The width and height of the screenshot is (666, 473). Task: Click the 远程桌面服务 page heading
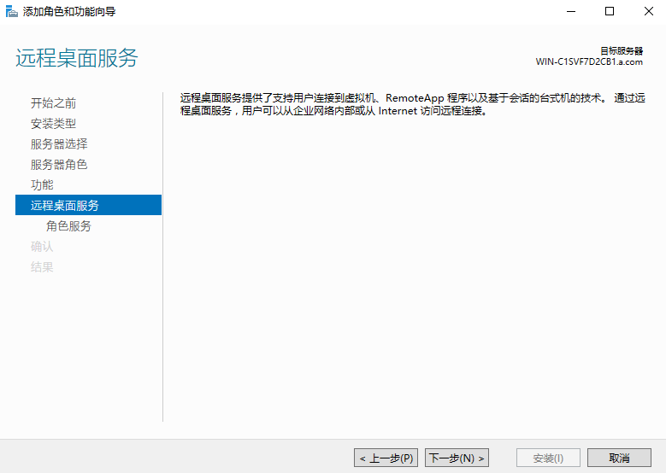coord(77,58)
